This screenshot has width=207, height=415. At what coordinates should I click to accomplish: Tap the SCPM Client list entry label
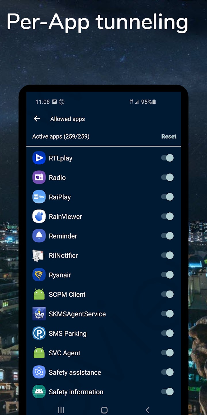pyautogui.click(x=67, y=295)
